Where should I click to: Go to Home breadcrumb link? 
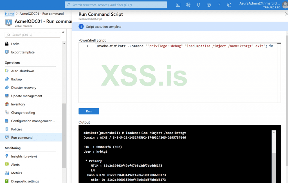[x=10, y=13]
